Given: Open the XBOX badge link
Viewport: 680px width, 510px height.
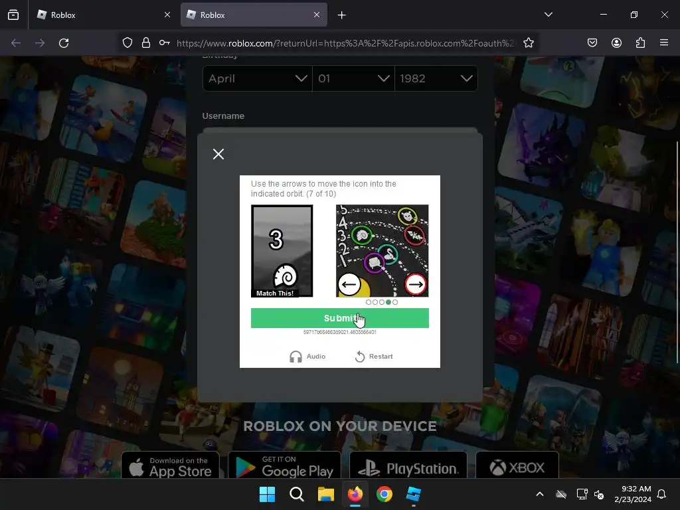Looking at the screenshot, I should (517, 466).
